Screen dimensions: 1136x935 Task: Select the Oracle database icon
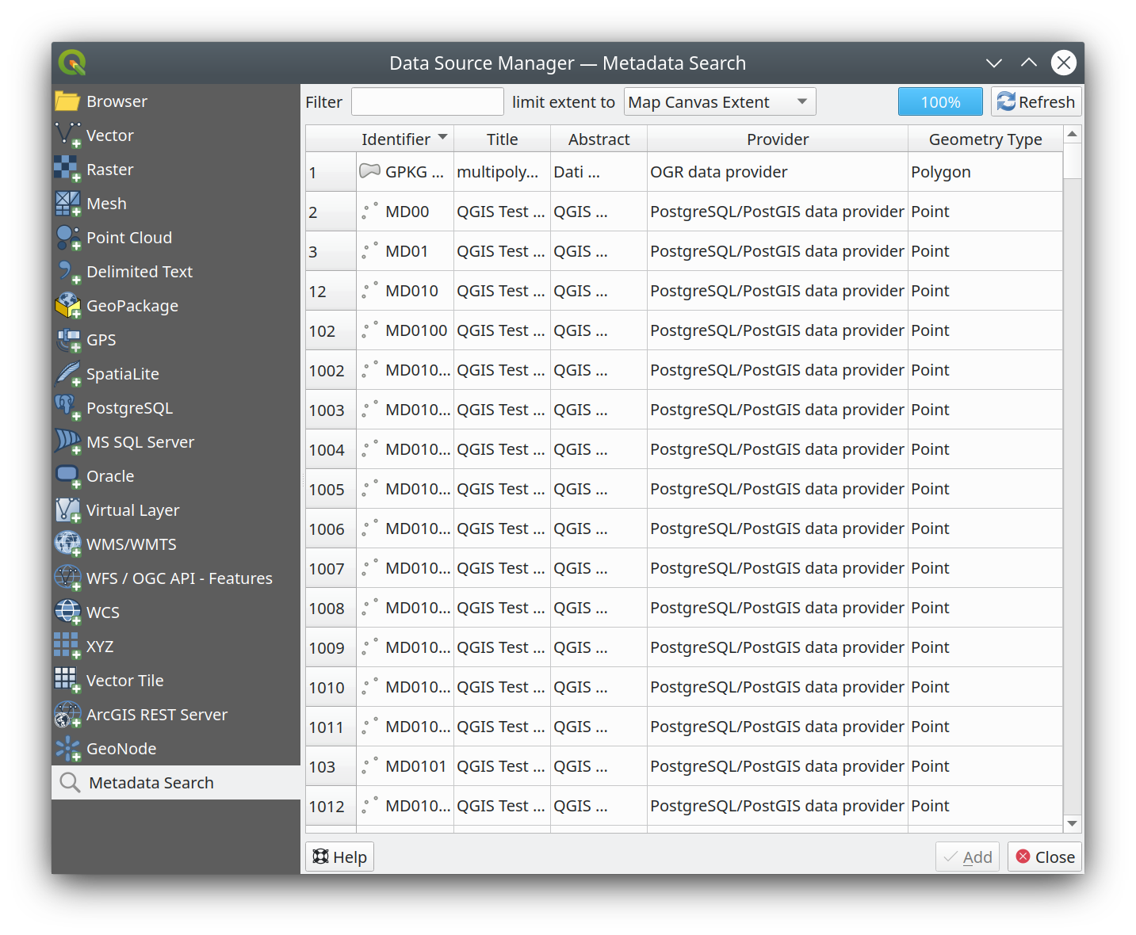68,475
